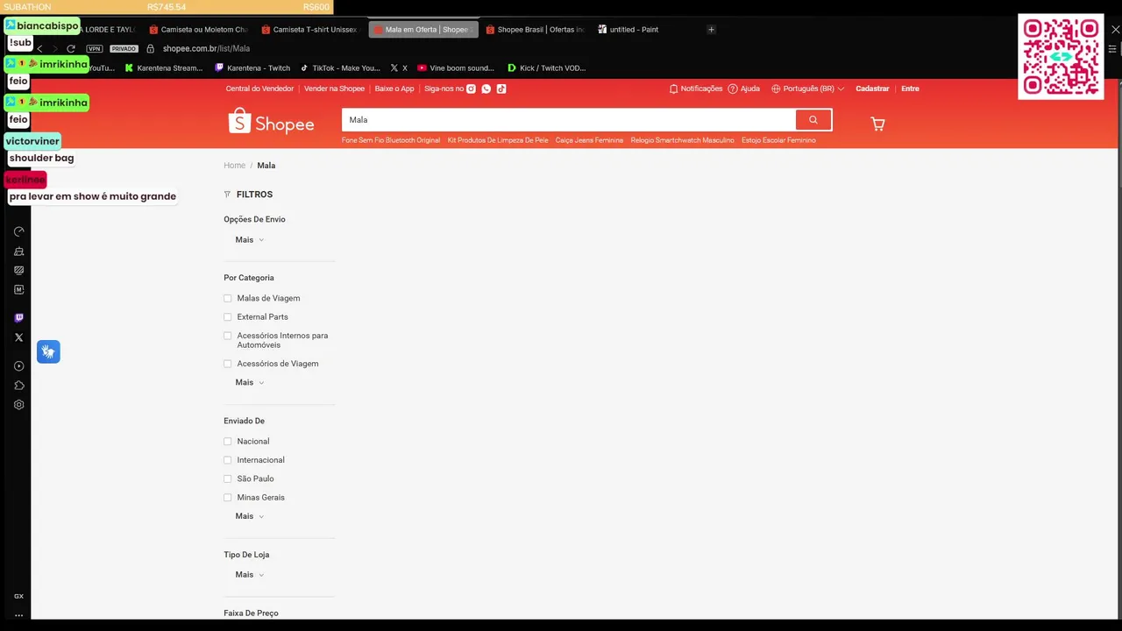This screenshot has width=1122, height=631.
Task: Click the Shopee logo
Action: pyautogui.click(x=271, y=122)
